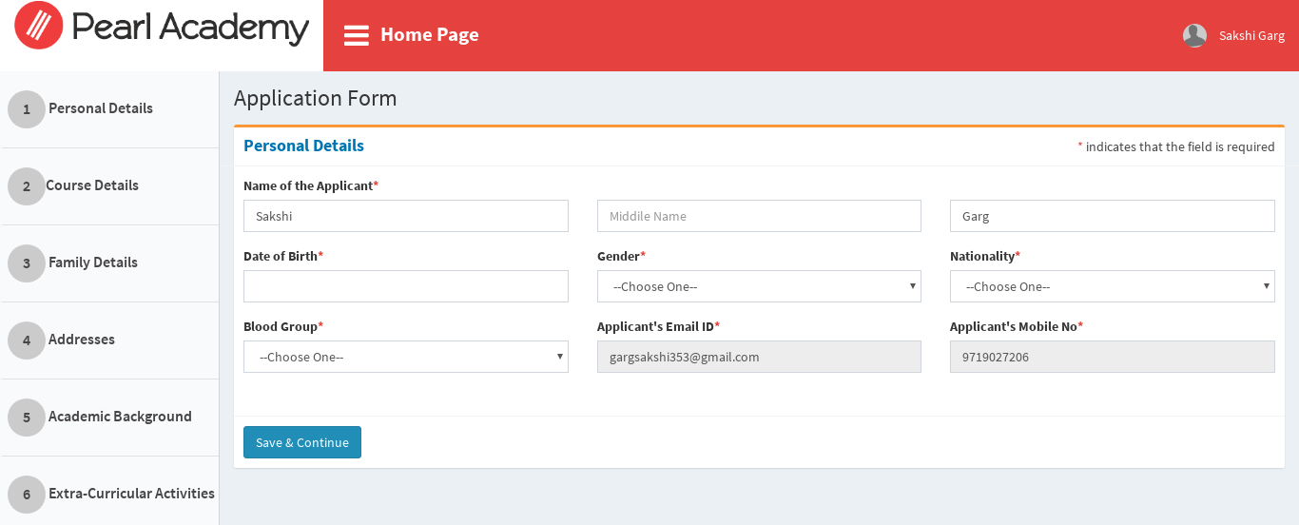1299x525 pixels.
Task: Open the Gender dropdown
Action: click(x=758, y=286)
